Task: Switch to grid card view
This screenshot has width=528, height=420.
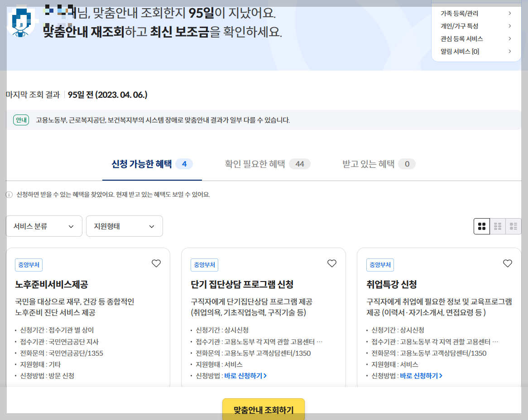Action: coord(482,226)
